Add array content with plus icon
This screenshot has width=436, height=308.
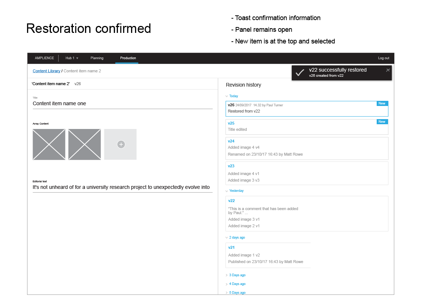tap(121, 144)
